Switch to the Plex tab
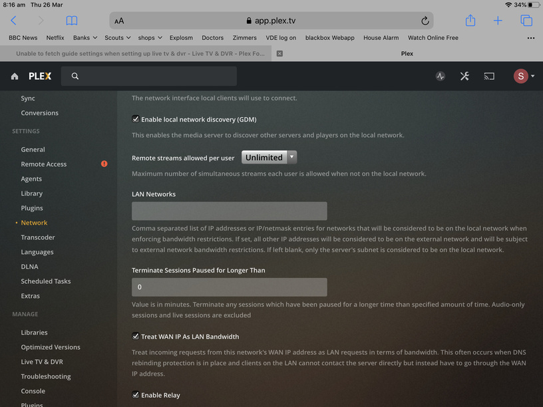This screenshot has width=543, height=407. (x=407, y=54)
